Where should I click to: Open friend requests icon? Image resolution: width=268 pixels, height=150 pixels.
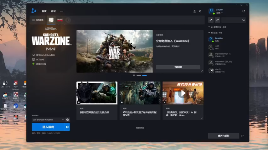[x=217, y=20]
